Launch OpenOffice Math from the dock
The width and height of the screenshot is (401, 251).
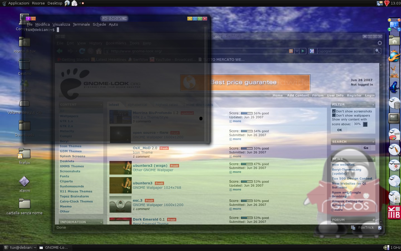click(x=394, y=181)
